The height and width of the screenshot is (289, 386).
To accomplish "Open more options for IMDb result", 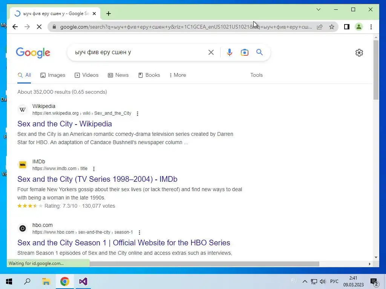I will click(94, 169).
